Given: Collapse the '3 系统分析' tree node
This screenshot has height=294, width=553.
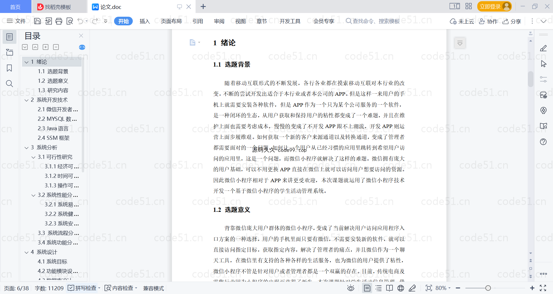Looking at the screenshot, I should pos(26,148).
